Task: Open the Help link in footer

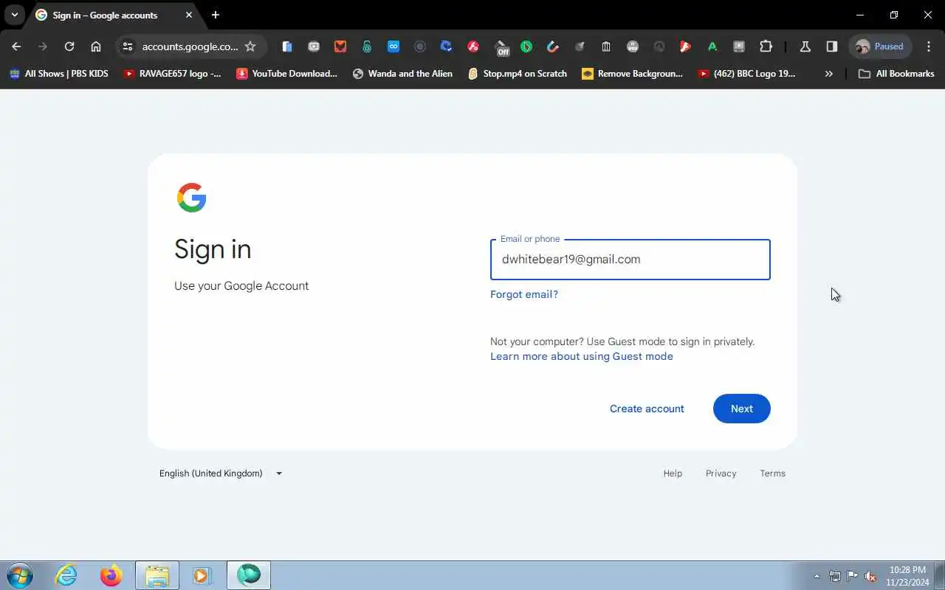Action: [x=673, y=473]
